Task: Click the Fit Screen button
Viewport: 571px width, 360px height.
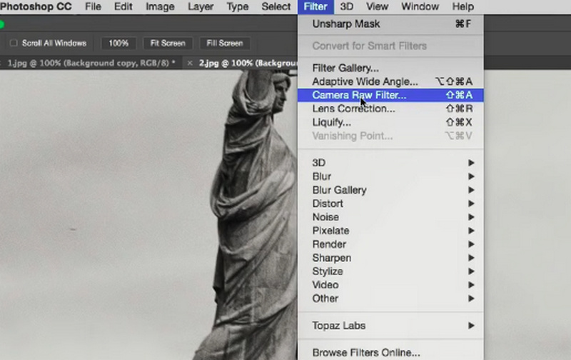Action: click(168, 44)
